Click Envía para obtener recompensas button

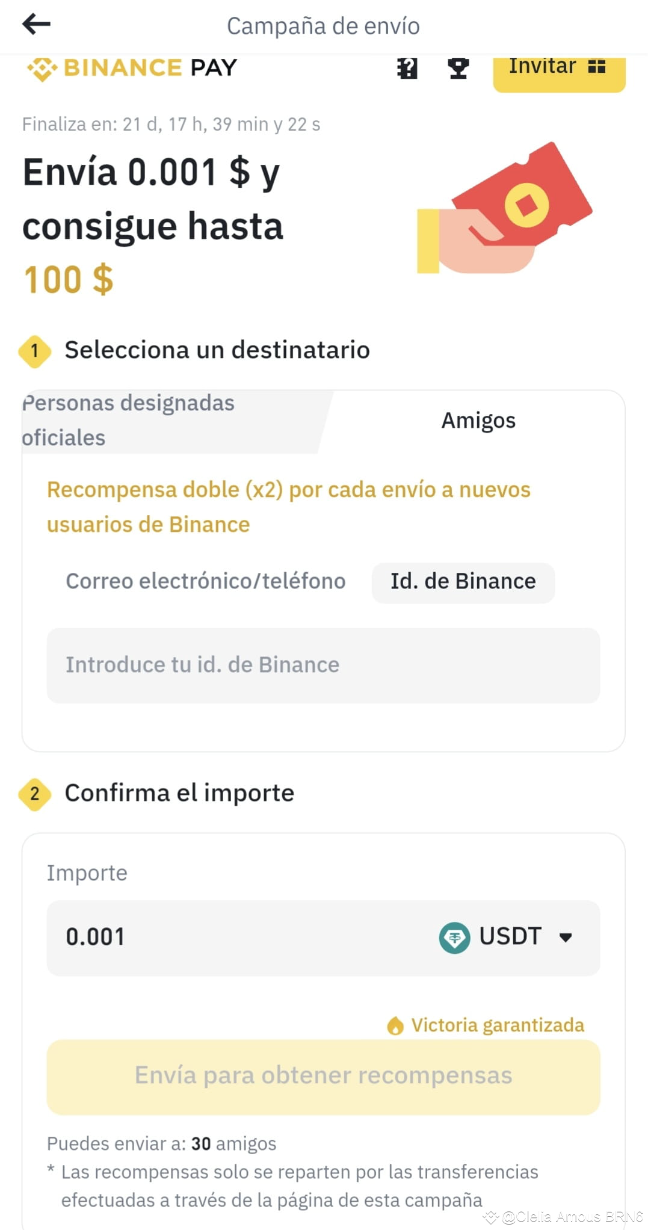pyautogui.click(x=324, y=1077)
